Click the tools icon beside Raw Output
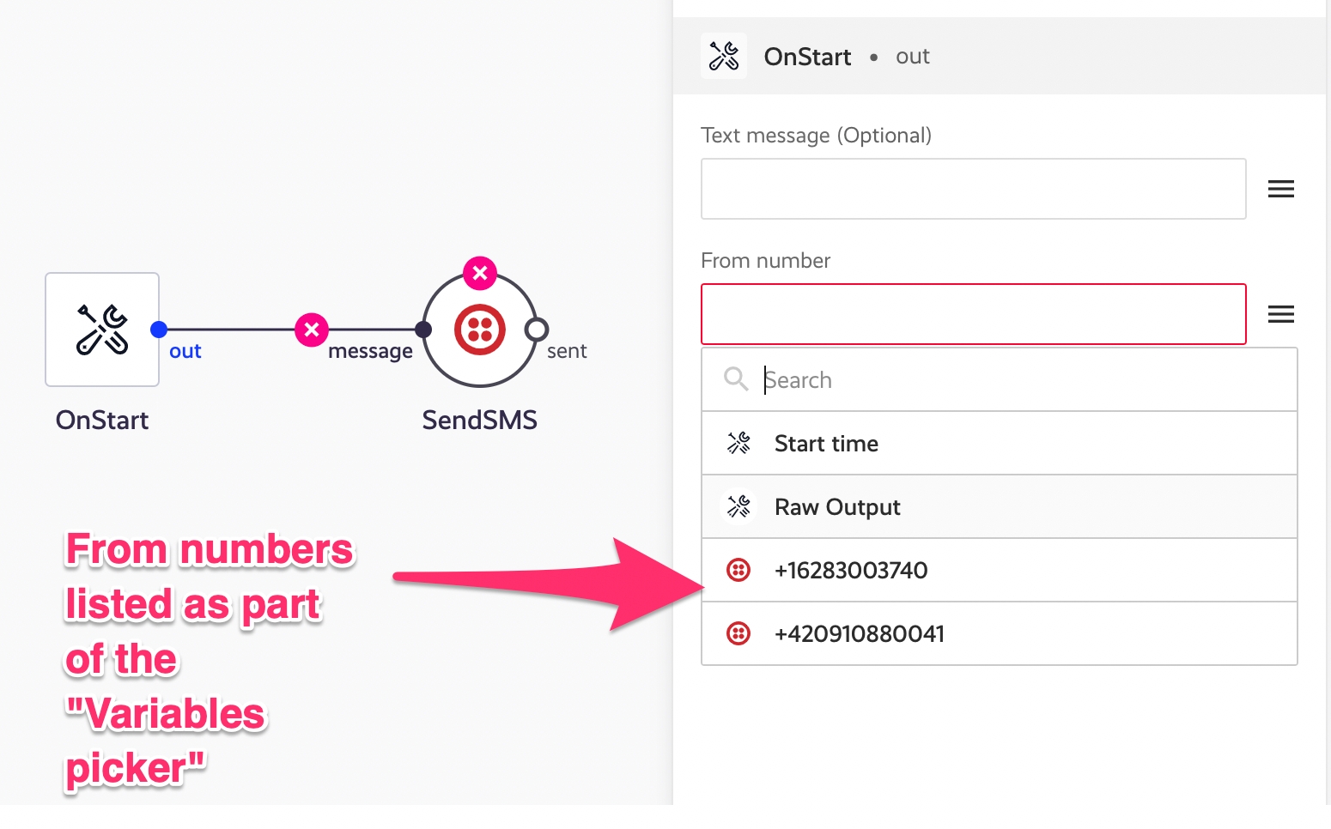 click(738, 506)
